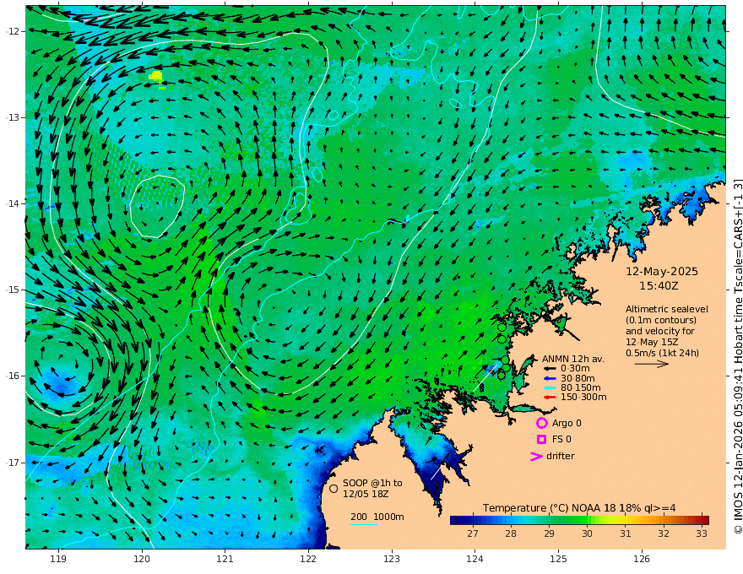
Task: Click the date label 12-May-2025
Action: pyautogui.click(x=662, y=272)
